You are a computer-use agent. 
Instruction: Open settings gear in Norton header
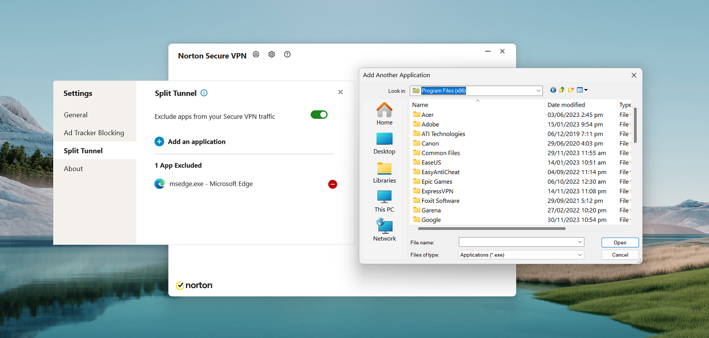[x=271, y=55]
